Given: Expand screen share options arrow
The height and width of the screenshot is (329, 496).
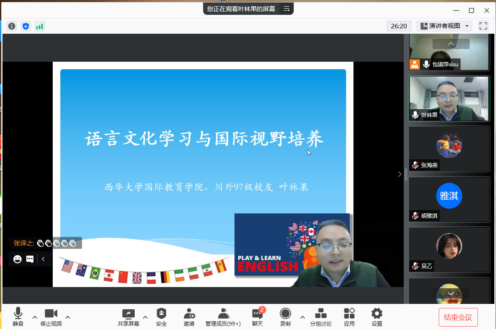Looking at the screenshot, I should pos(145,317).
